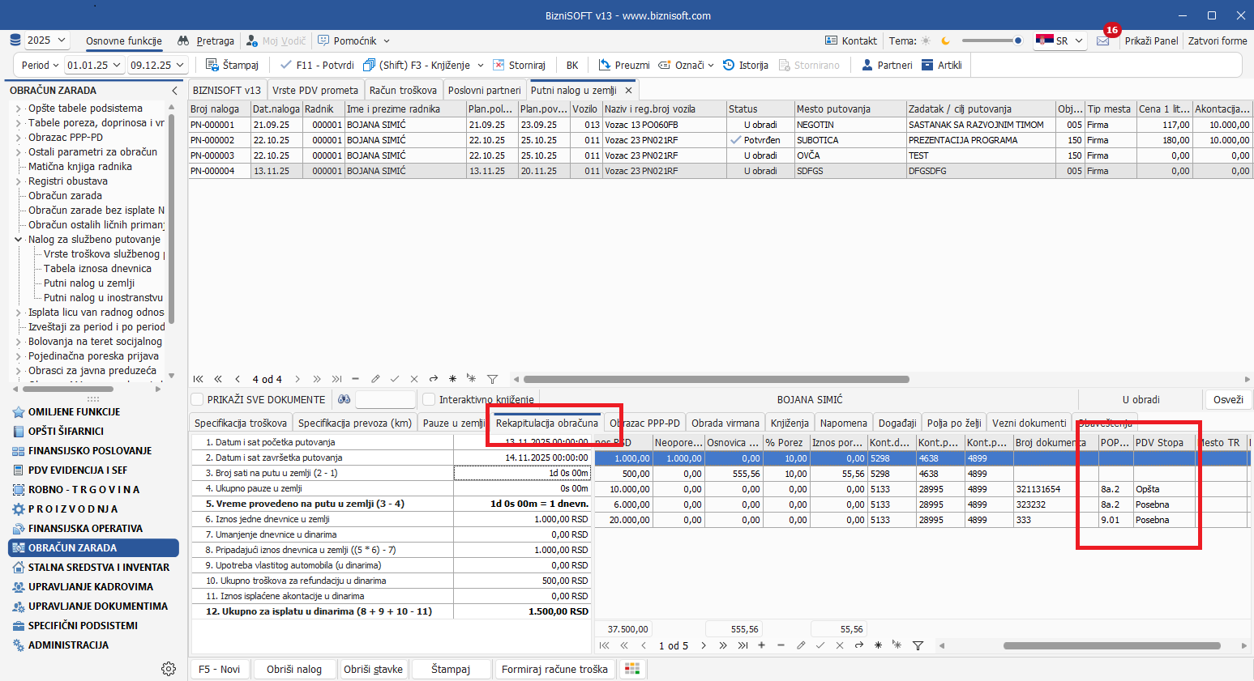Screen dimensions: 1254x681
Task: Switch to the Obrada virmana tab
Action: point(725,423)
